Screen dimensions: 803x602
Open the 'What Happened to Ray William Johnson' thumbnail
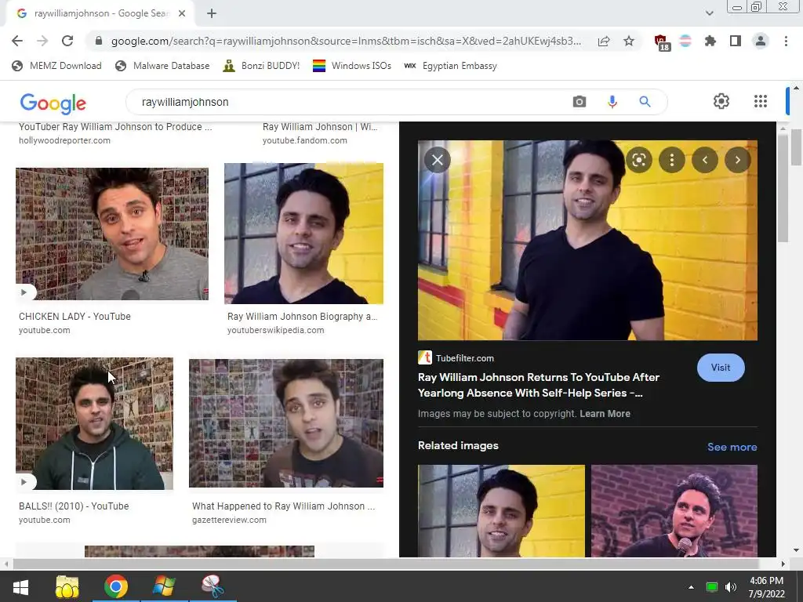[x=285, y=422]
